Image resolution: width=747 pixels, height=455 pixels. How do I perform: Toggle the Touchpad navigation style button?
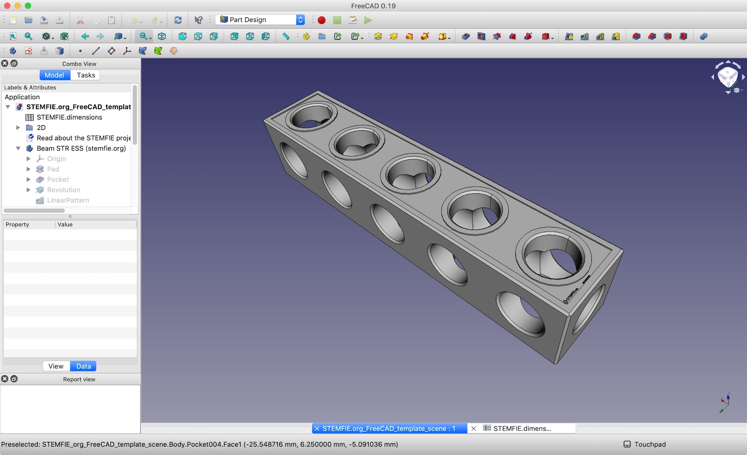pyautogui.click(x=644, y=444)
